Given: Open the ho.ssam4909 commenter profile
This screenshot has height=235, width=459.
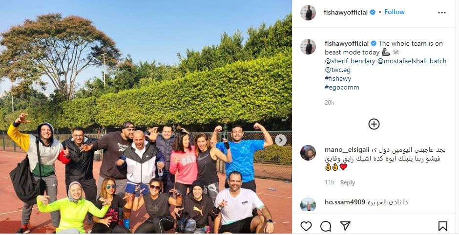Looking at the screenshot, I should [345, 202].
